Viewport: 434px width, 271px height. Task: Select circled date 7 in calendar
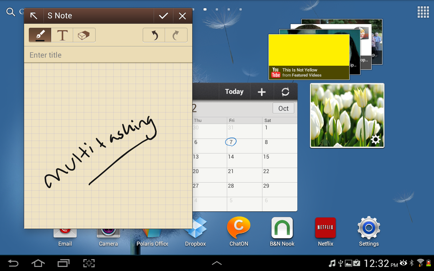coord(231,142)
